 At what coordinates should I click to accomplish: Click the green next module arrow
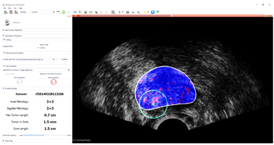63,12
